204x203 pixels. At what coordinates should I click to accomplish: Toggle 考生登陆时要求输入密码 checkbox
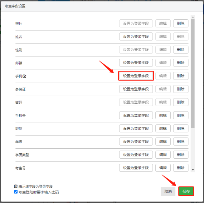point(16,192)
